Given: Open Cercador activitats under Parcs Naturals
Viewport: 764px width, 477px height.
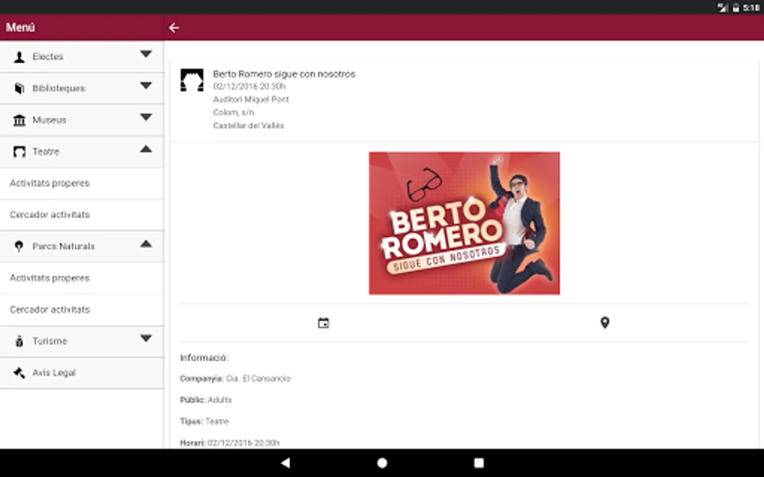Looking at the screenshot, I should coord(82,310).
